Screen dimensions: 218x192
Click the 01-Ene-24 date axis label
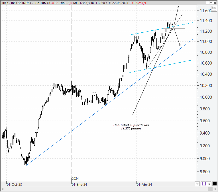[x=79, y=185]
